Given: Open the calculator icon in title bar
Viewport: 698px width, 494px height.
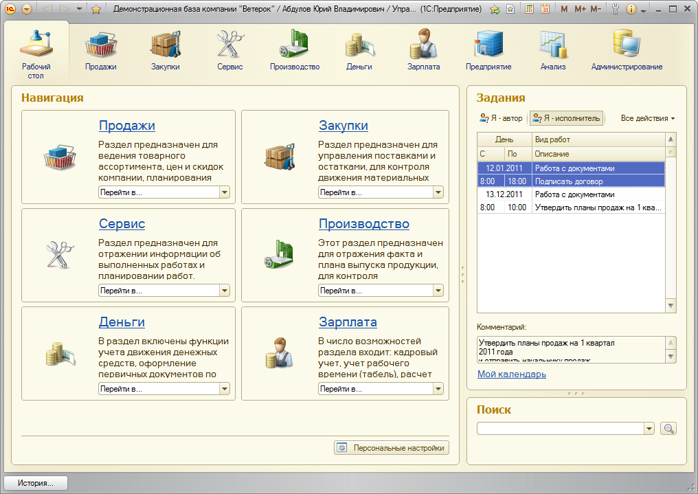Looking at the screenshot, I should (x=529, y=10).
